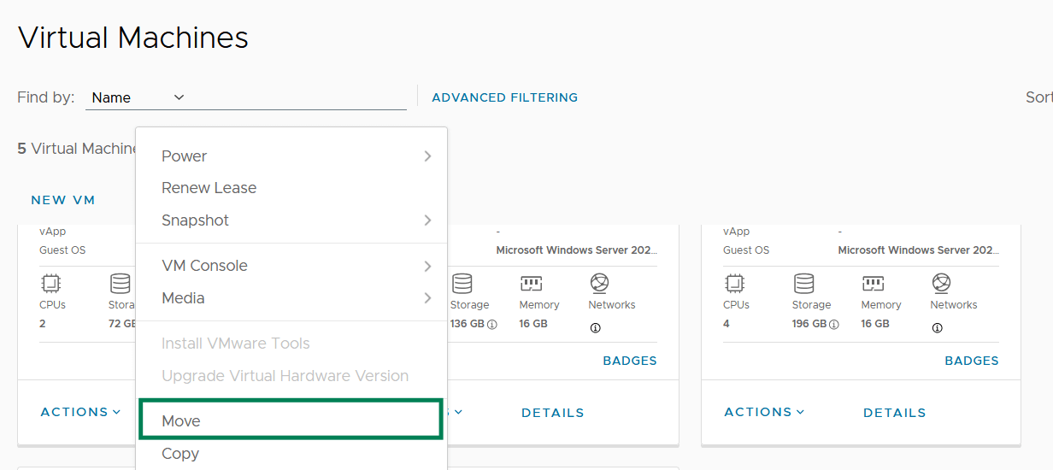The image size is (1053, 470).
Task: Click the CPU chip icon above the 2 CPUs count
Action: (51, 283)
